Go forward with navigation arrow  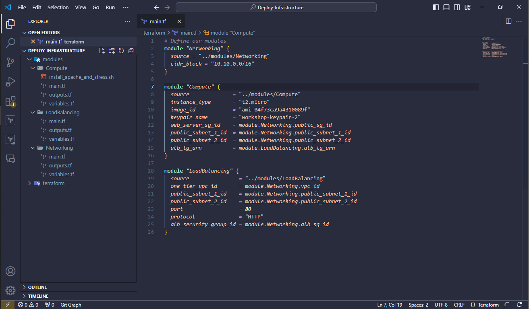(x=168, y=7)
